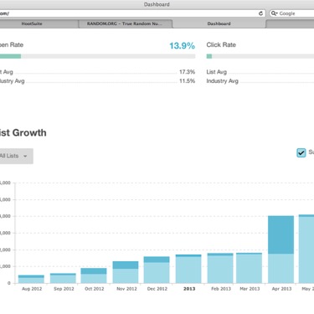Click the List Growth heading
This screenshot has height=314, width=314.
(23, 132)
